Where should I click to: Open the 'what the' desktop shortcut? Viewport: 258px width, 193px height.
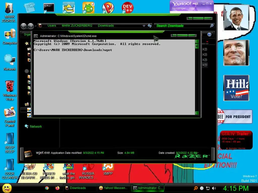[68, 171]
